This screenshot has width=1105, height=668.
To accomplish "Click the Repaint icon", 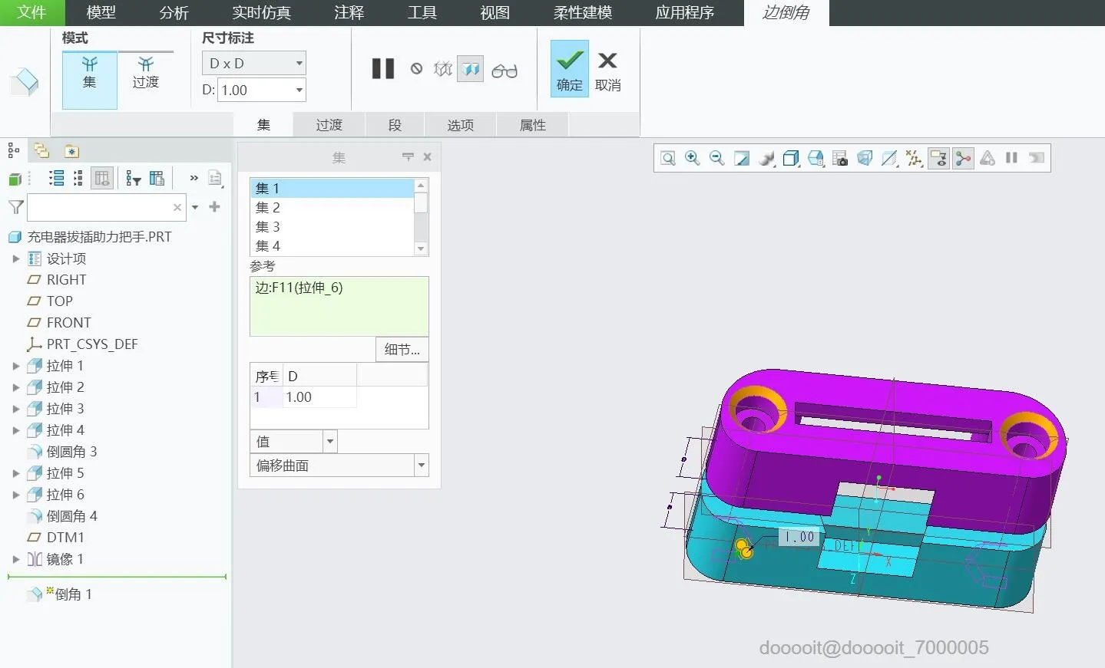I will (742, 158).
